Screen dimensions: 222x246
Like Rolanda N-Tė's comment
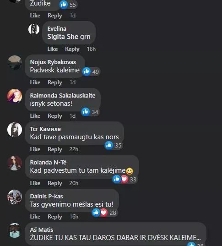[35, 183]
